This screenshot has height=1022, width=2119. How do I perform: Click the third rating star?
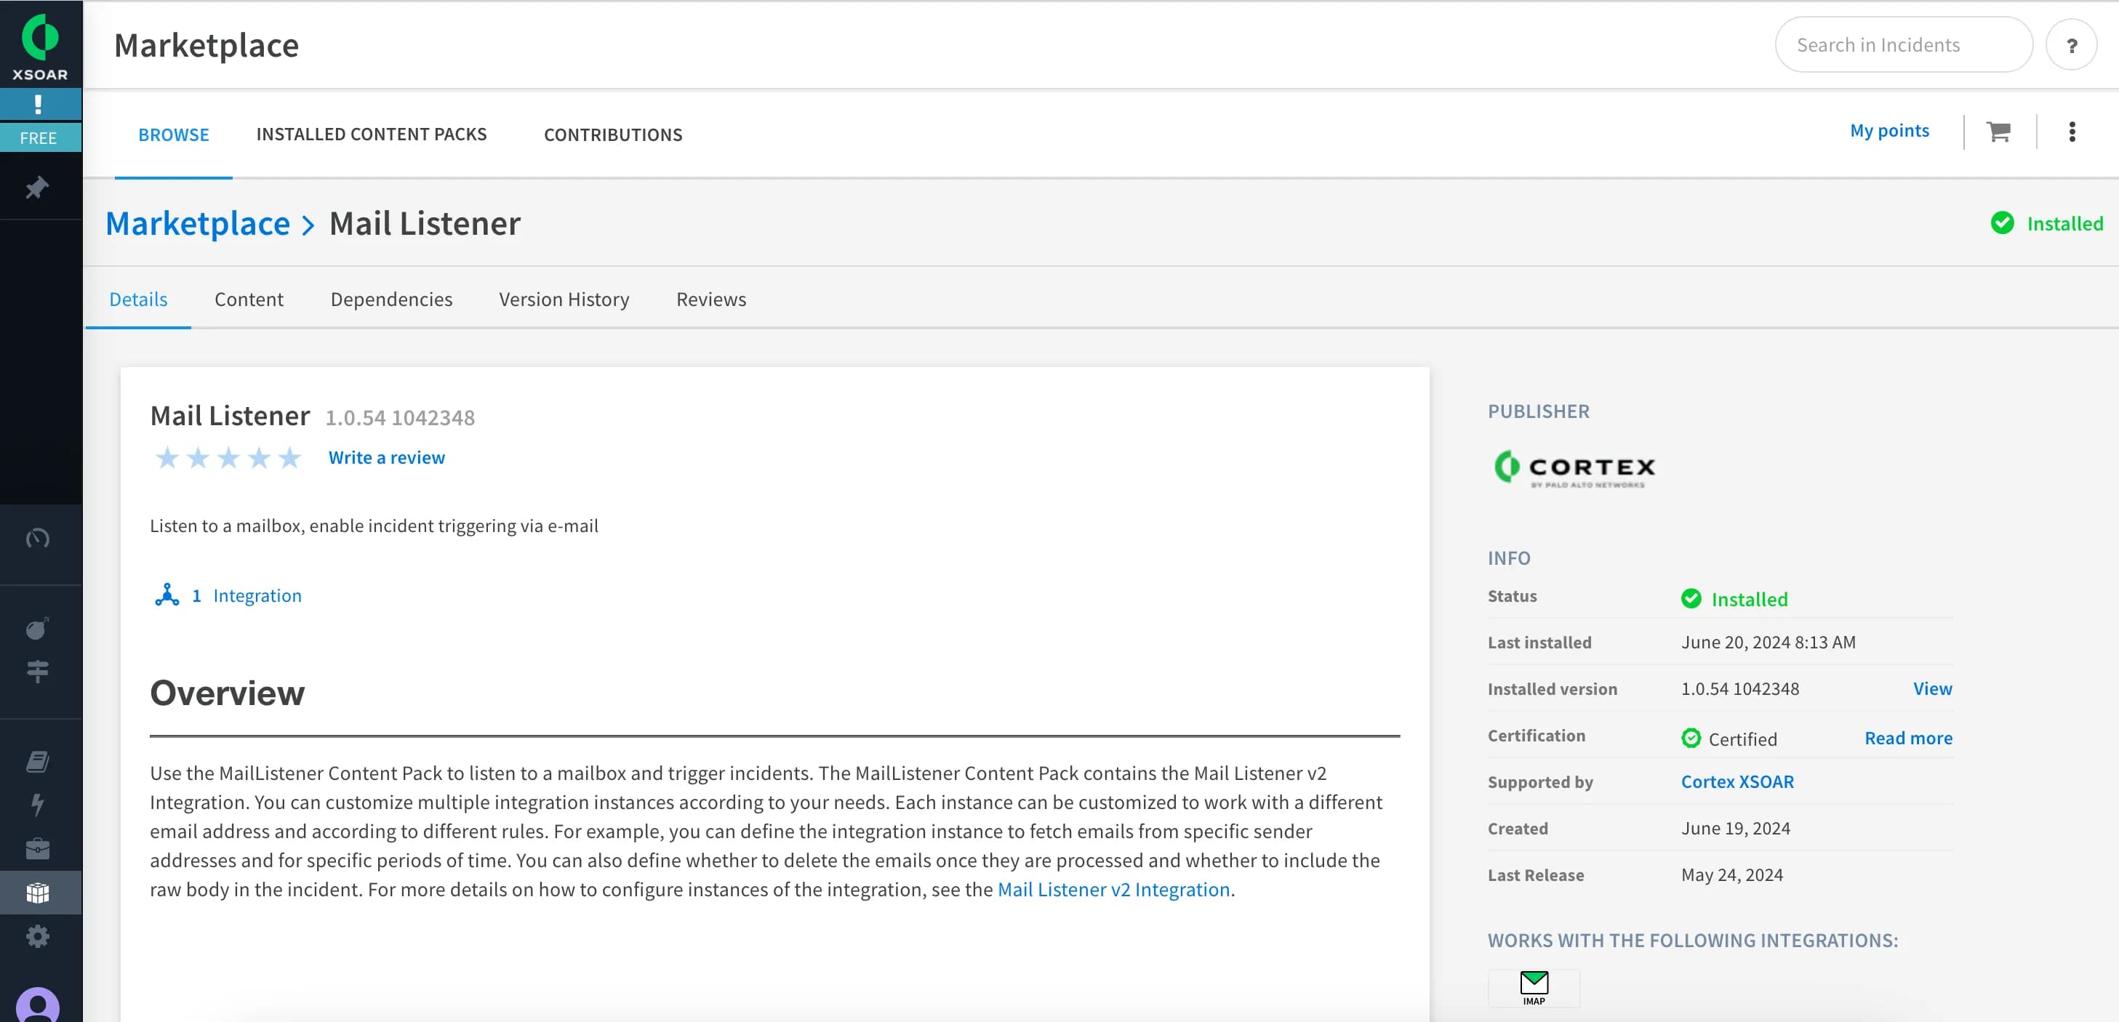[x=228, y=457]
